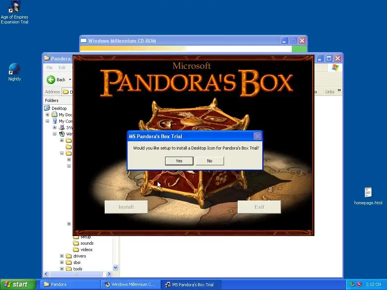Click the clock showing 2:12 CH
387x290 pixels.
click(373, 284)
